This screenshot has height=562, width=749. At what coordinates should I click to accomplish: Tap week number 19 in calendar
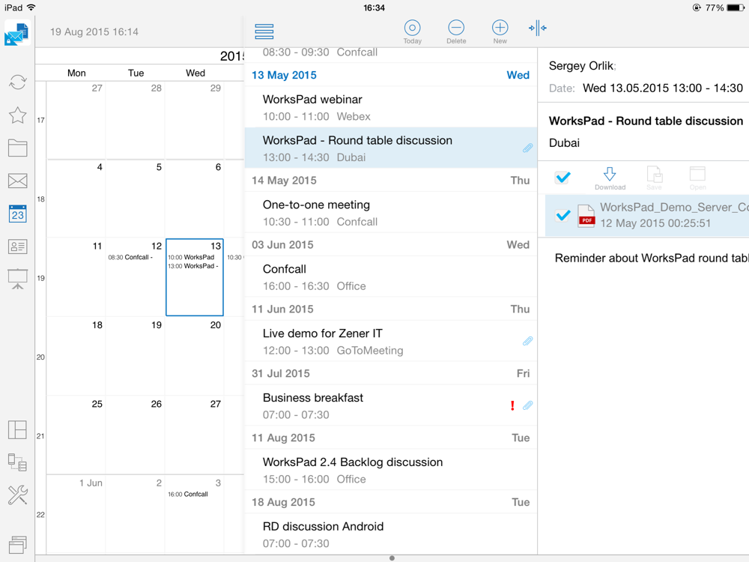[41, 278]
